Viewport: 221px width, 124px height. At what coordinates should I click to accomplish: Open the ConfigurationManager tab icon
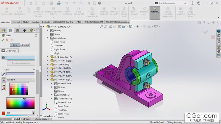pyautogui.click(x=18, y=30)
